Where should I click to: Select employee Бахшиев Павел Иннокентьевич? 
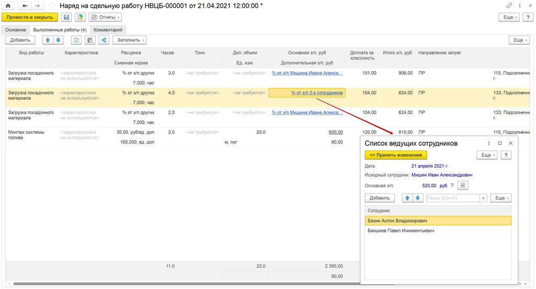[x=400, y=230]
